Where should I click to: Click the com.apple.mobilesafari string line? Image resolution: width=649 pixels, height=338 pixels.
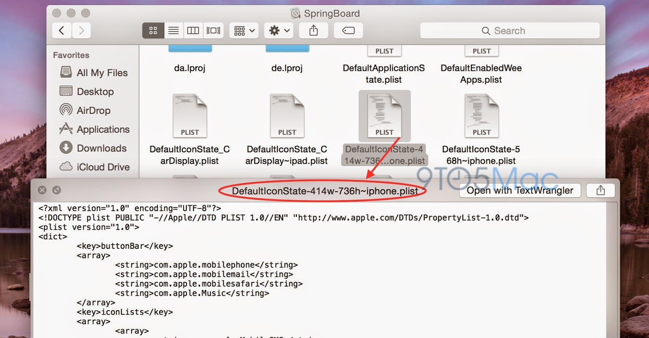pos(209,284)
